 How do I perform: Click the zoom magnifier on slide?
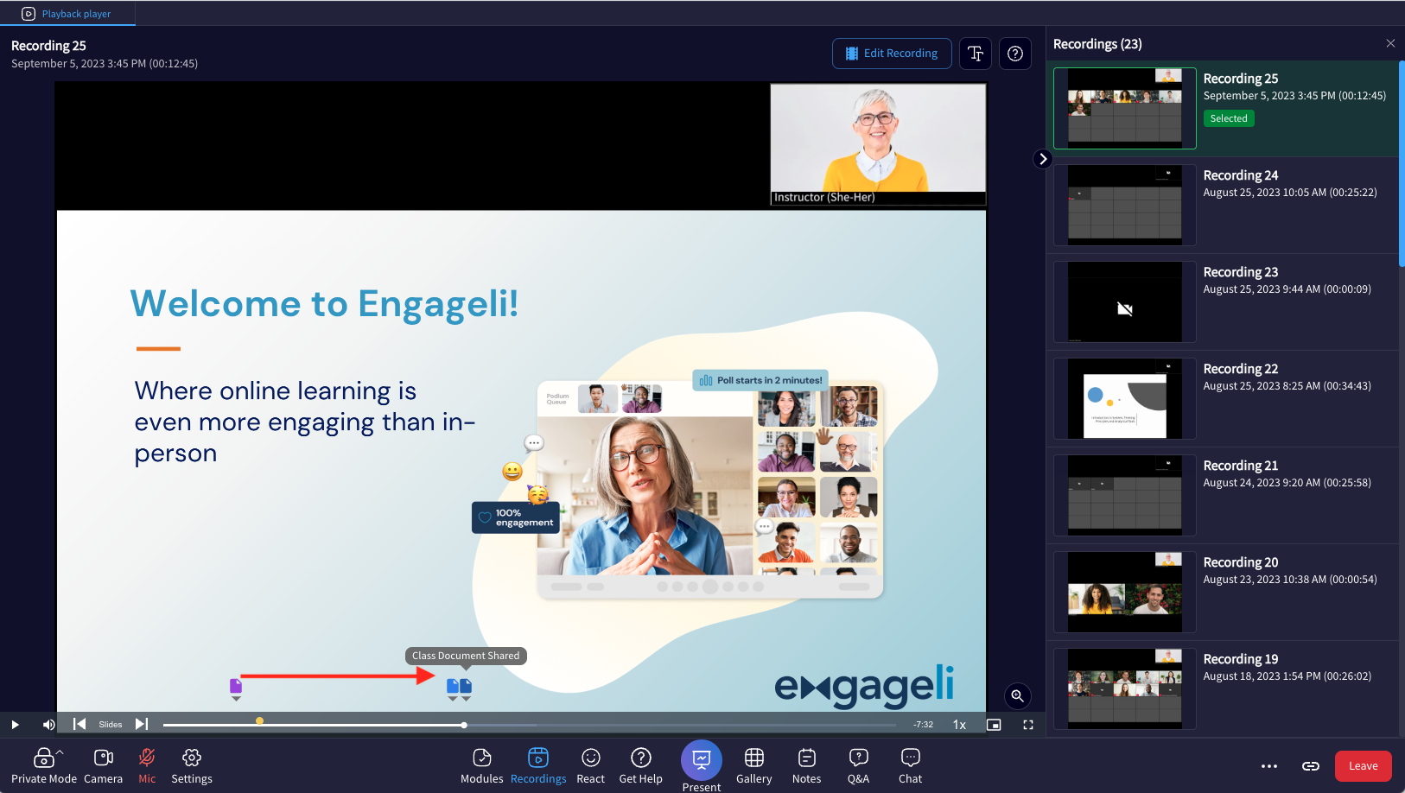(1018, 695)
